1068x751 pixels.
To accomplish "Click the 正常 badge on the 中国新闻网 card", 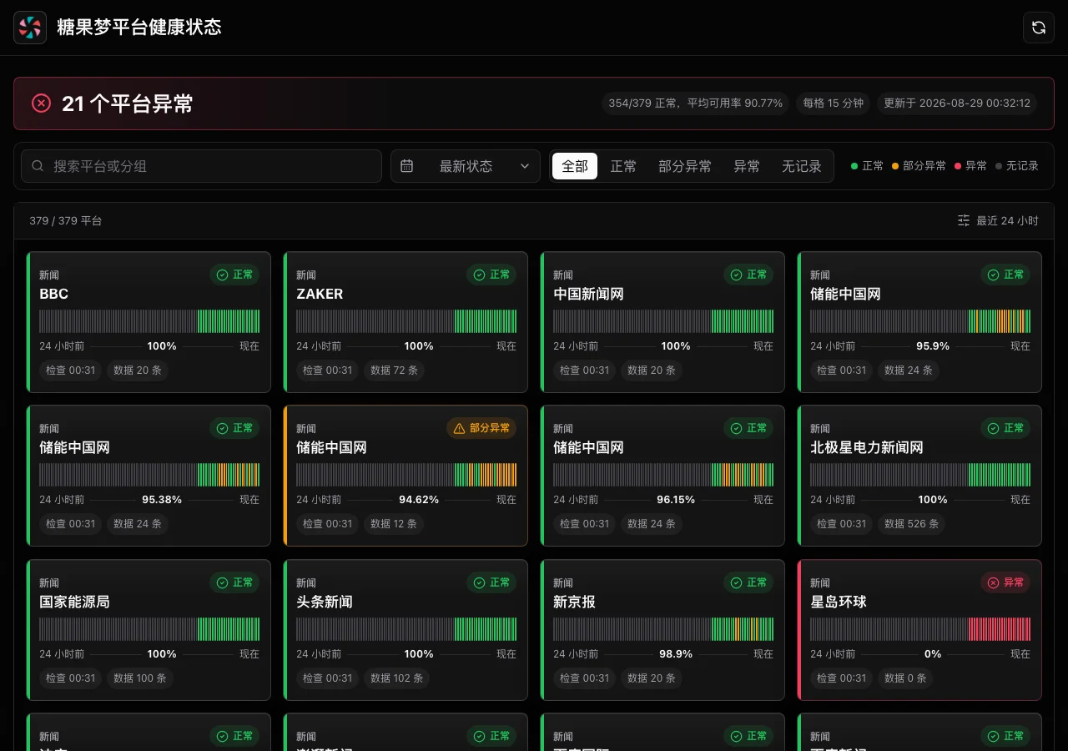I will pos(748,275).
